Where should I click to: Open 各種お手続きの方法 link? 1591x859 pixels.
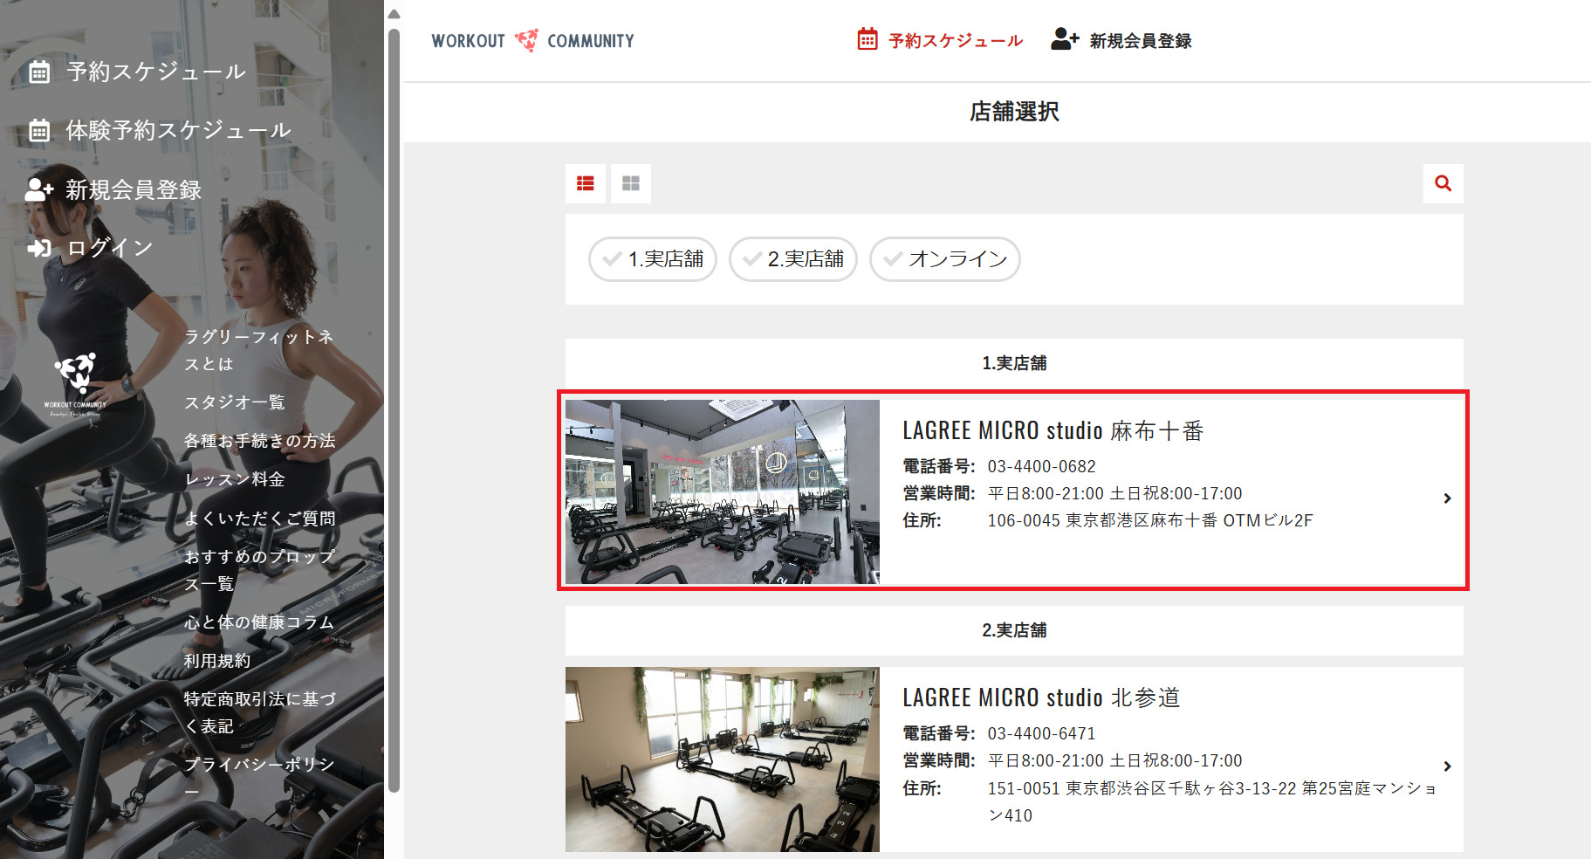[259, 441]
